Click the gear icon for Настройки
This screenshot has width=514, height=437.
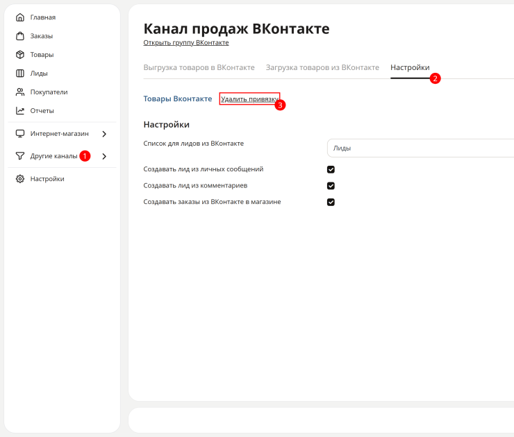click(x=20, y=179)
